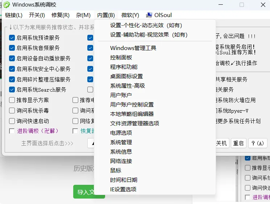Select 鼠标 menu entry

155,170
